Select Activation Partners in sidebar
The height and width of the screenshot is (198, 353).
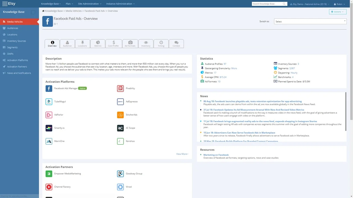pos(19,67)
